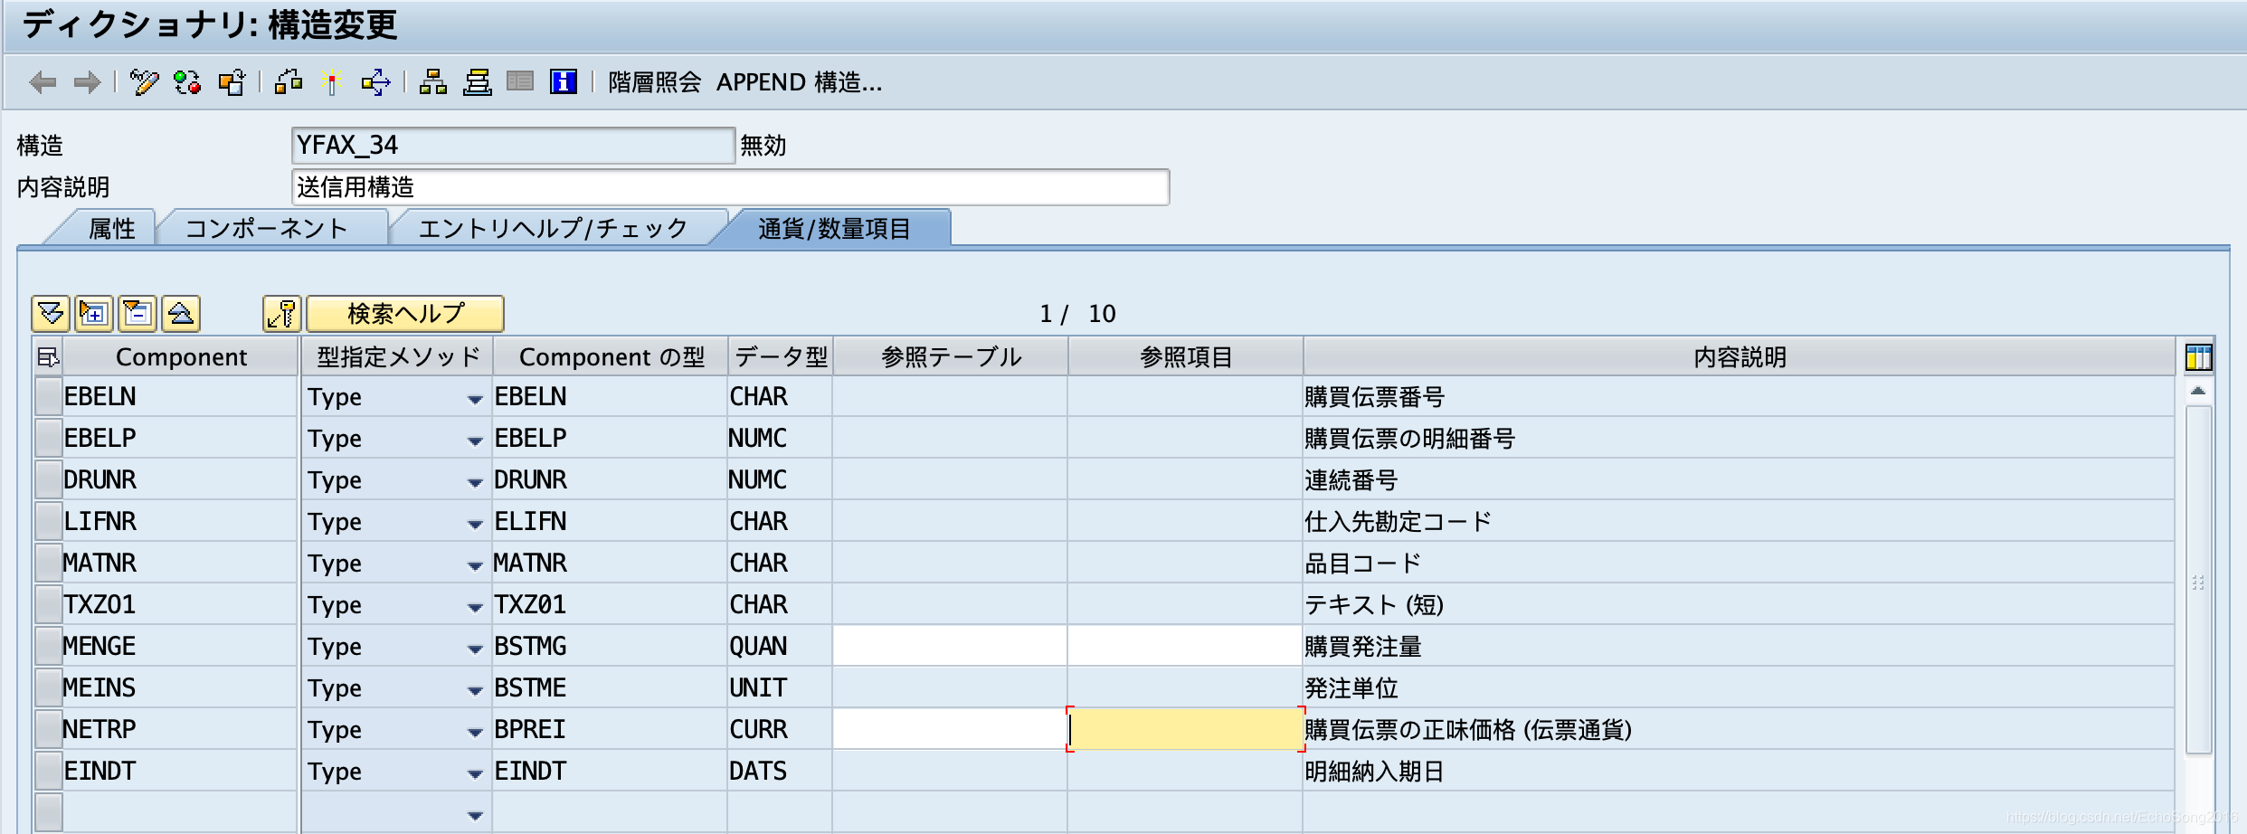Select the MENGE row via its selector box
Viewport: 2247px width, 834px height.
coord(48,647)
